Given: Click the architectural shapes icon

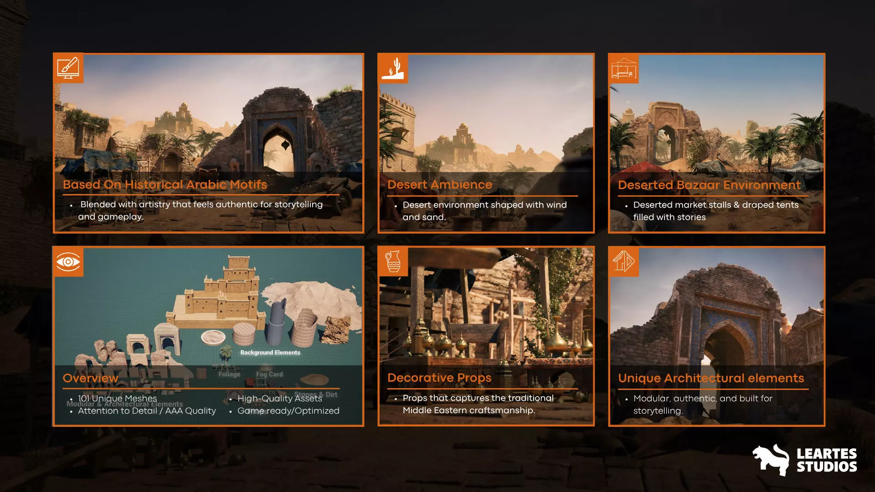Looking at the screenshot, I should [623, 261].
